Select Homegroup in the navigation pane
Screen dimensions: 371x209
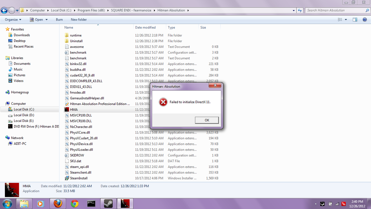click(20, 92)
